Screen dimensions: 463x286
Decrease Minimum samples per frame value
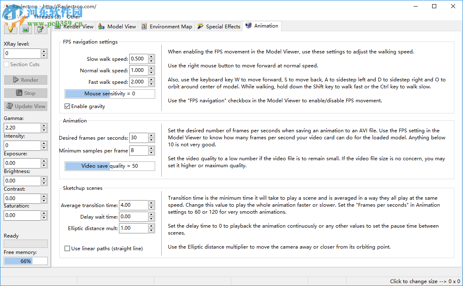[151, 153]
